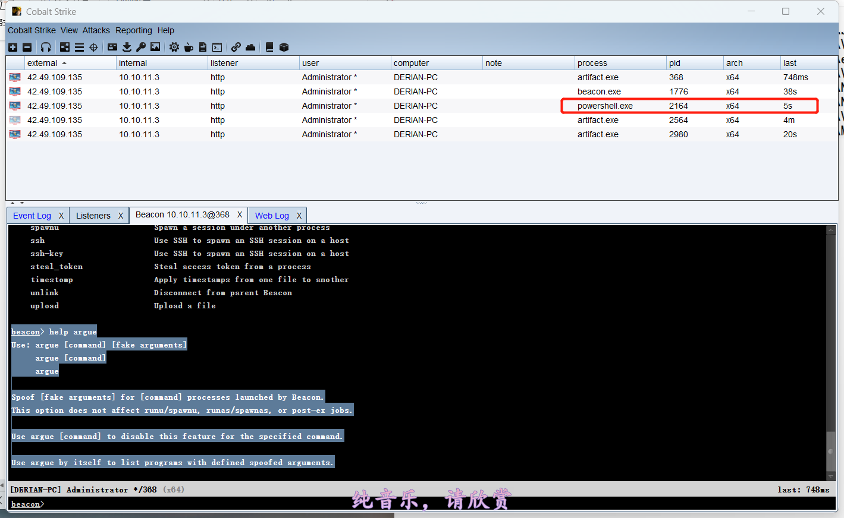Open the Help menu

point(166,30)
